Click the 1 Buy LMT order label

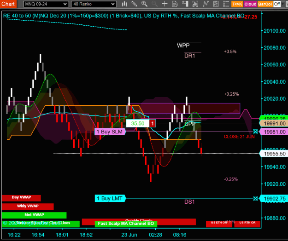110,198
